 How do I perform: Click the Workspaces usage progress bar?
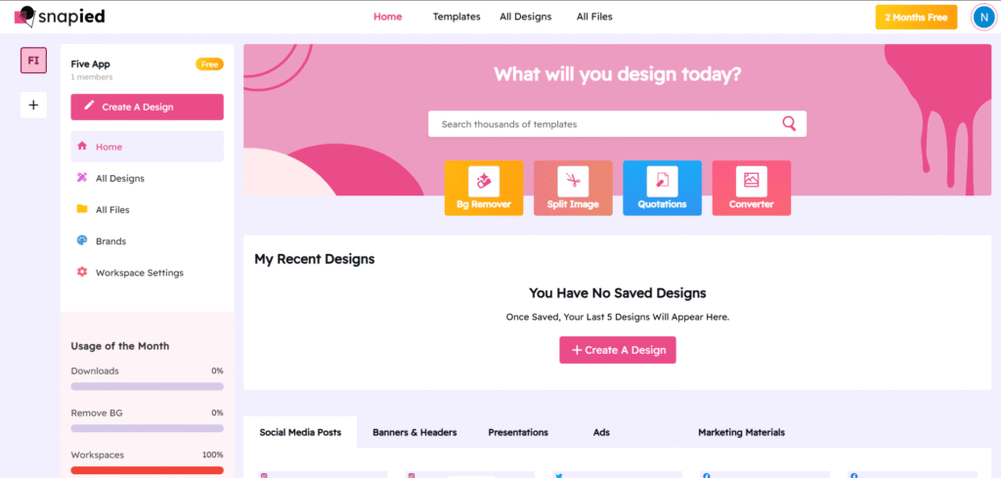coord(147,470)
